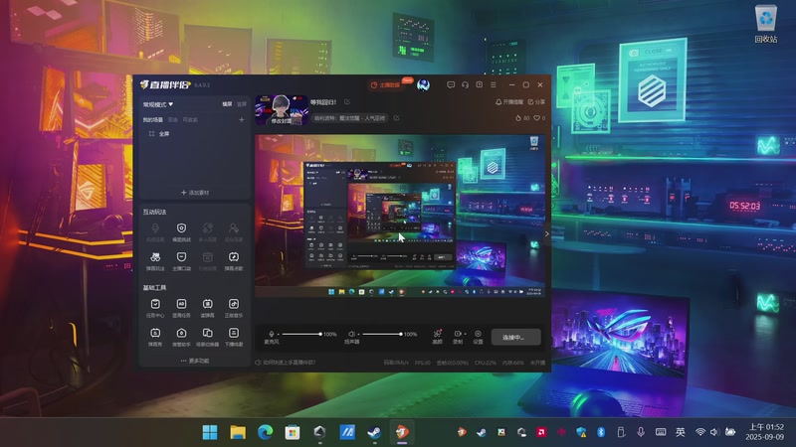The height and width of the screenshot is (447, 796).
Task: Click the 连接中... start streaming button
Action: [x=515, y=337]
